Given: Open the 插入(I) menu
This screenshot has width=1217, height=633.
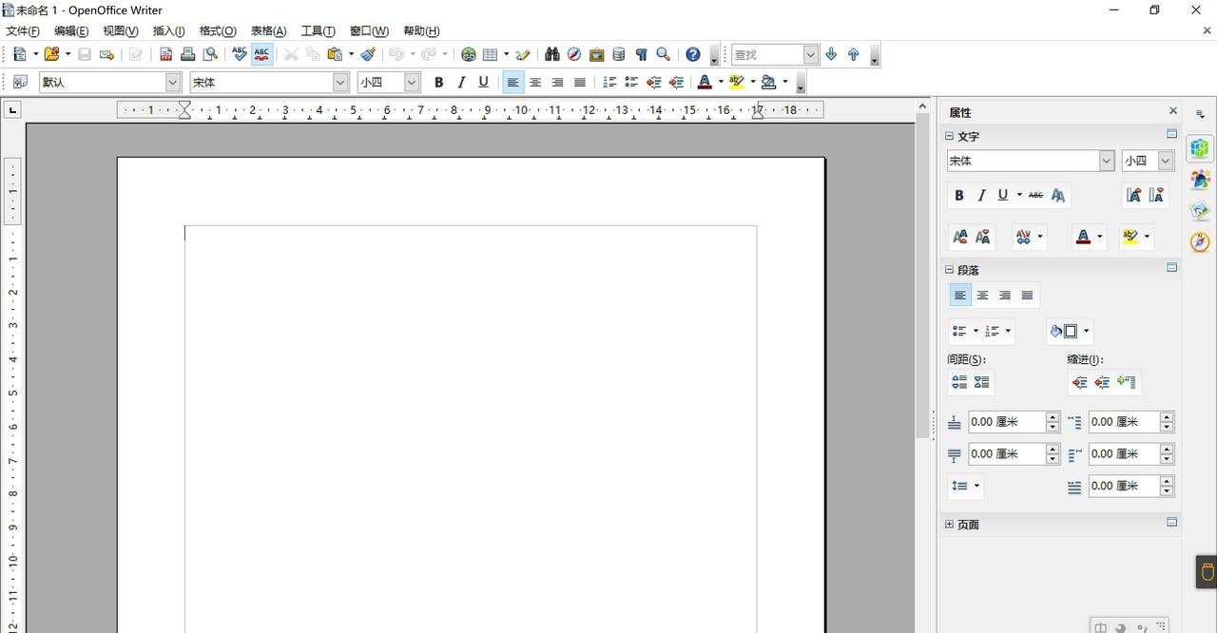Looking at the screenshot, I should pos(168,31).
